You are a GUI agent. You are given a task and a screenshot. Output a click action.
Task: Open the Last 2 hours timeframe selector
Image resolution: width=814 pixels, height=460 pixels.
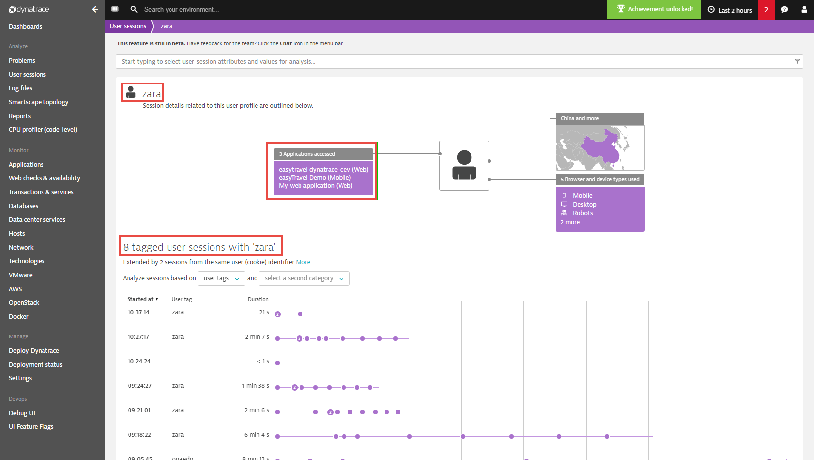729,10
